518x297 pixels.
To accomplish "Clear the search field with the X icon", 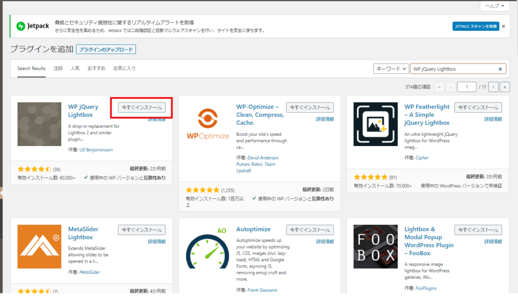I will coord(500,69).
